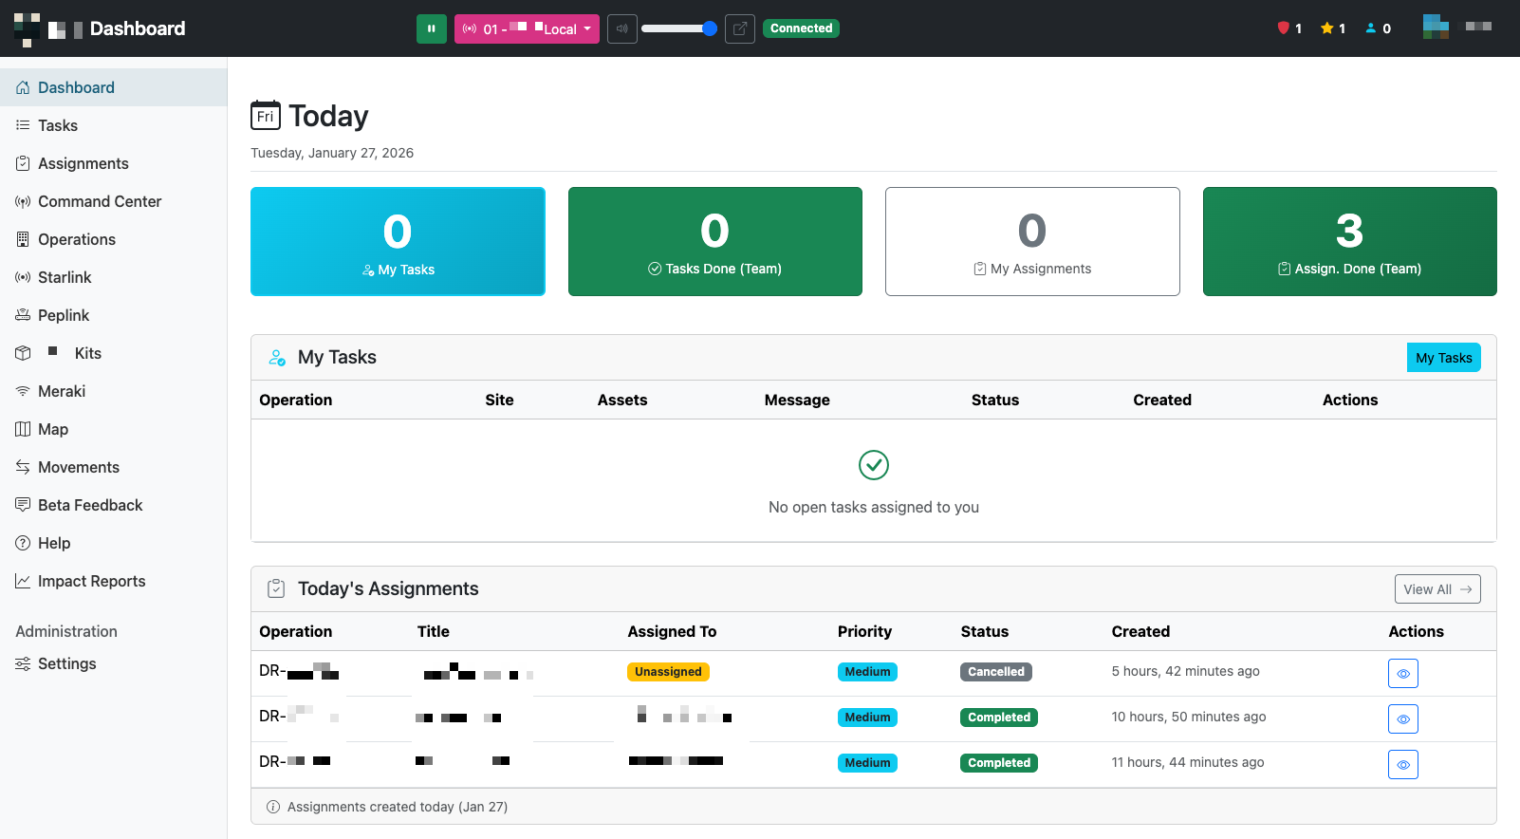1520x839 pixels.
Task: Click the My Tasks summary card
Action: click(398, 241)
